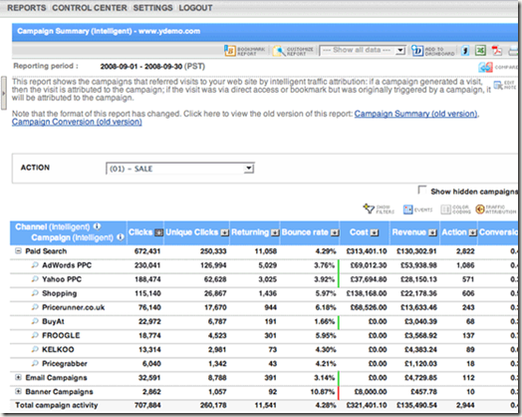Open the Traffic Attribution icon
522x417 pixels.
[x=480, y=209]
